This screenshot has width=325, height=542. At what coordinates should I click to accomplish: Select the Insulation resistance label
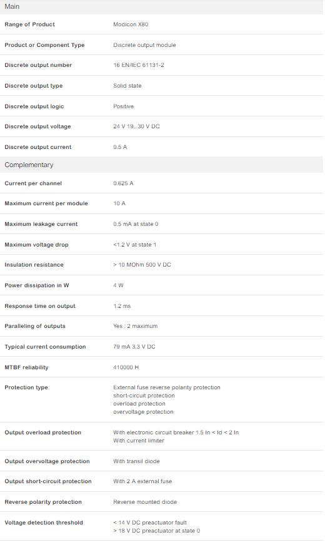(34, 265)
